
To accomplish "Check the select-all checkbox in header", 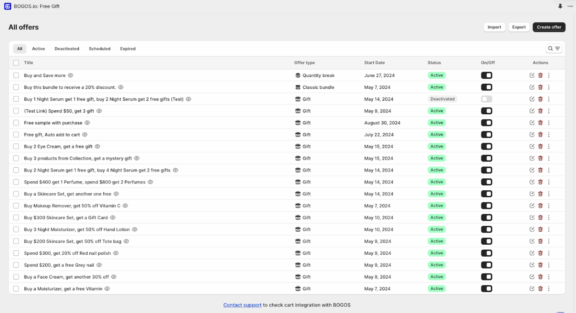I will pyautogui.click(x=16, y=63).
